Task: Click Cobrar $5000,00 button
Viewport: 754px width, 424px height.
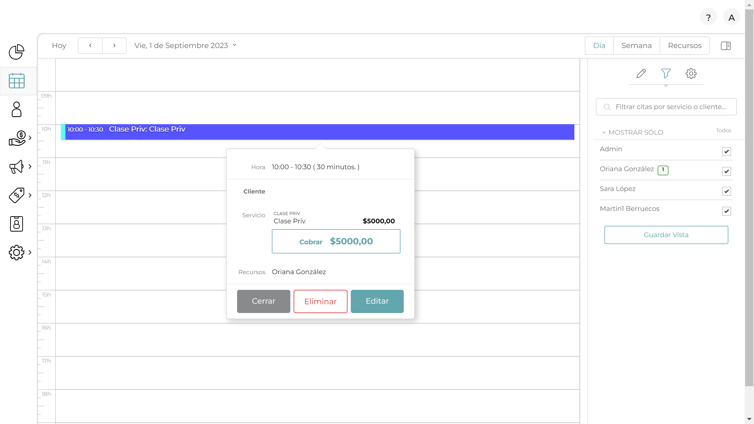Action: pos(336,241)
